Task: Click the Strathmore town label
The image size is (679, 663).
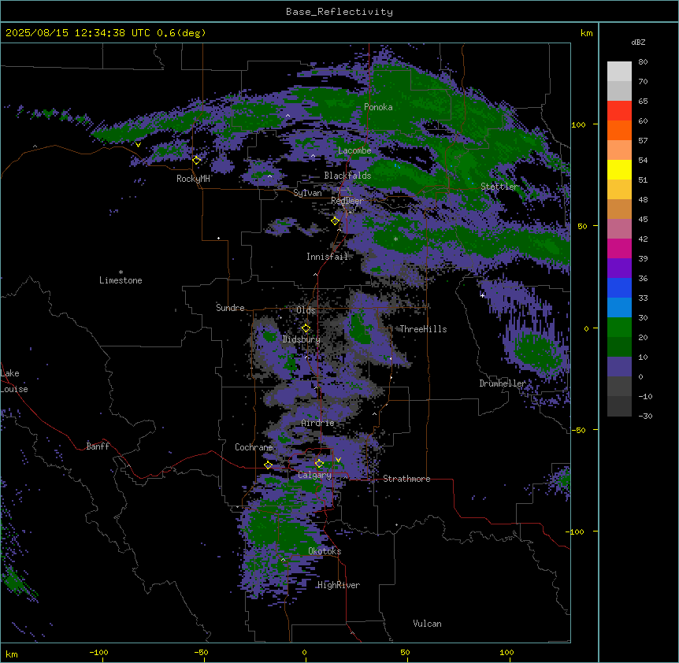Action: click(x=406, y=479)
